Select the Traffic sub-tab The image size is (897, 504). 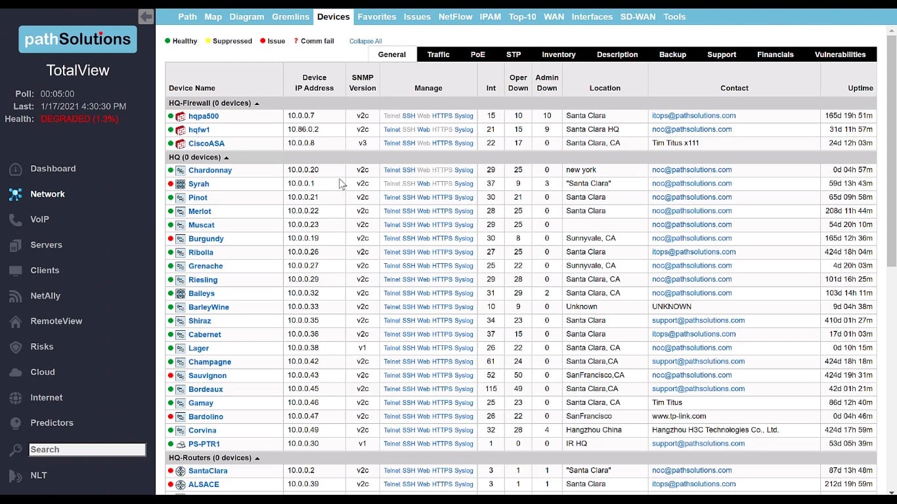coord(438,54)
